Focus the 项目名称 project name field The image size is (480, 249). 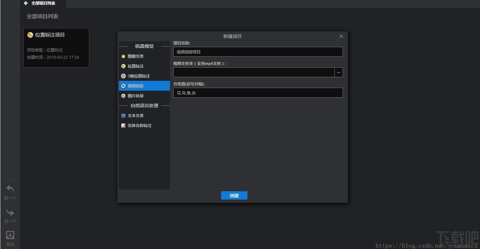click(258, 52)
